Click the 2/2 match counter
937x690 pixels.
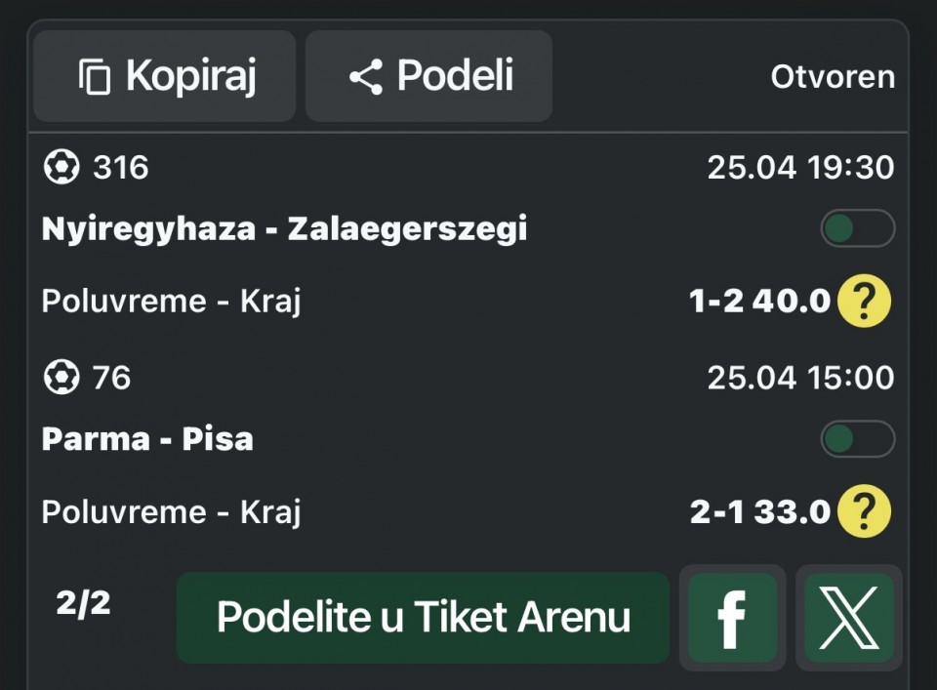pyautogui.click(x=83, y=604)
